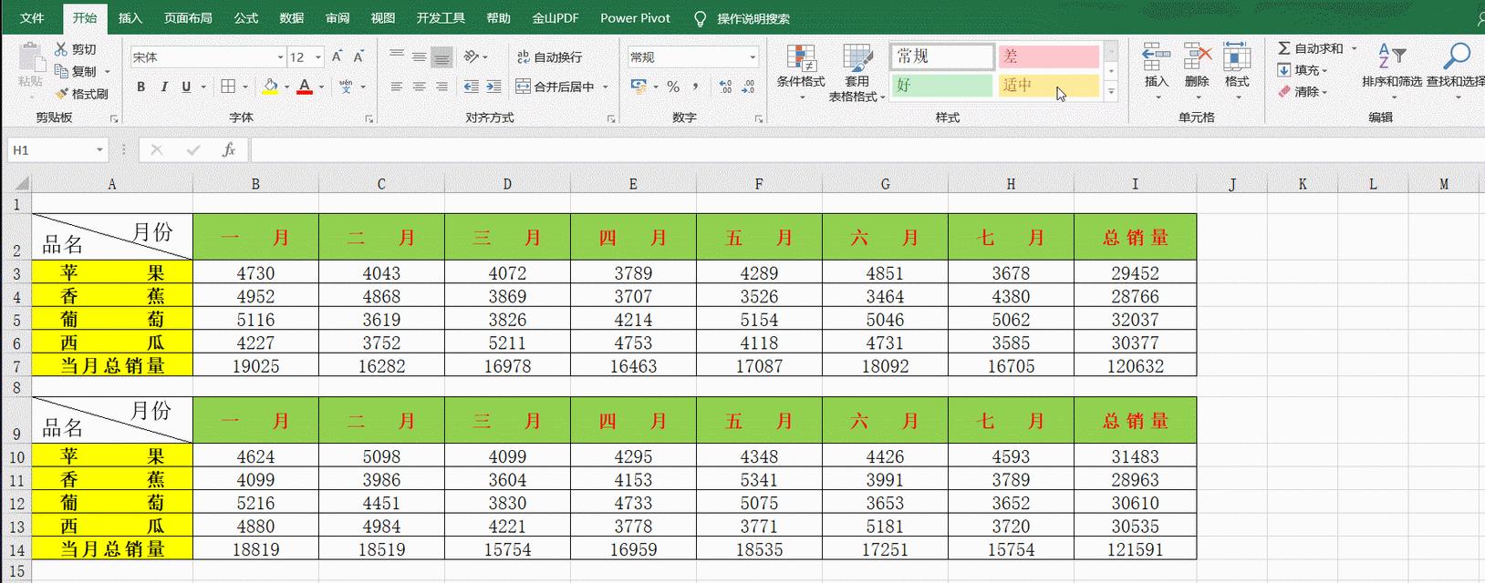Viewport: 1485px width, 583px height.
Task: Toggle Italic formatting
Action: [x=163, y=87]
